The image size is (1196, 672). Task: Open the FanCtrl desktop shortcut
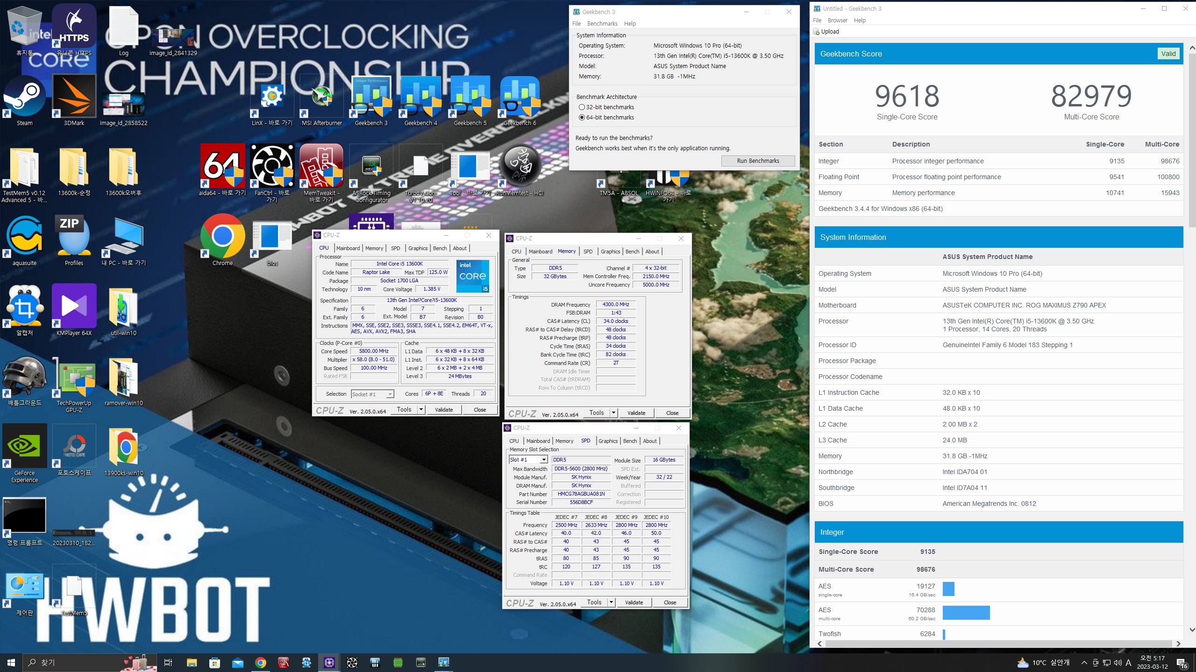272,173
